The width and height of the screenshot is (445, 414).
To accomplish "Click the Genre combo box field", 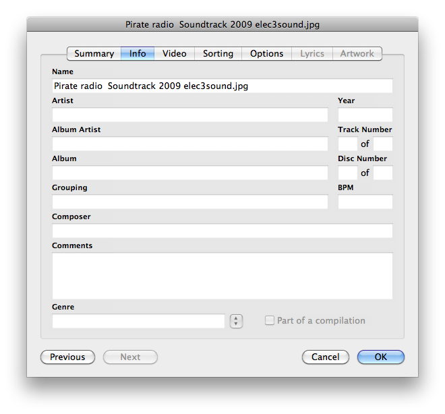I will click(138, 321).
